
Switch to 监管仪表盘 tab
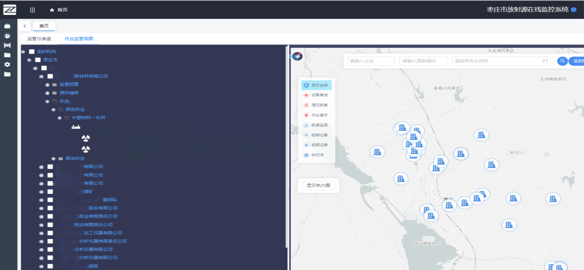pos(39,39)
